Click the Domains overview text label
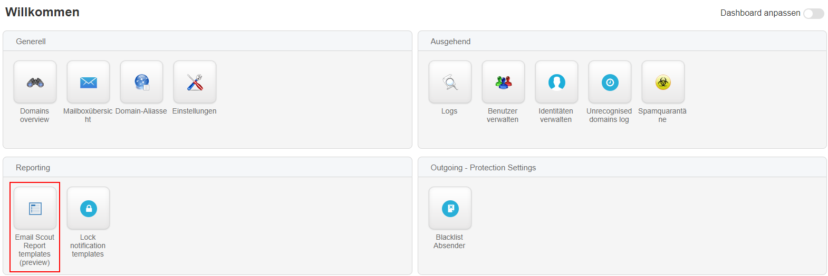828x276 pixels. [x=35, y=115]
